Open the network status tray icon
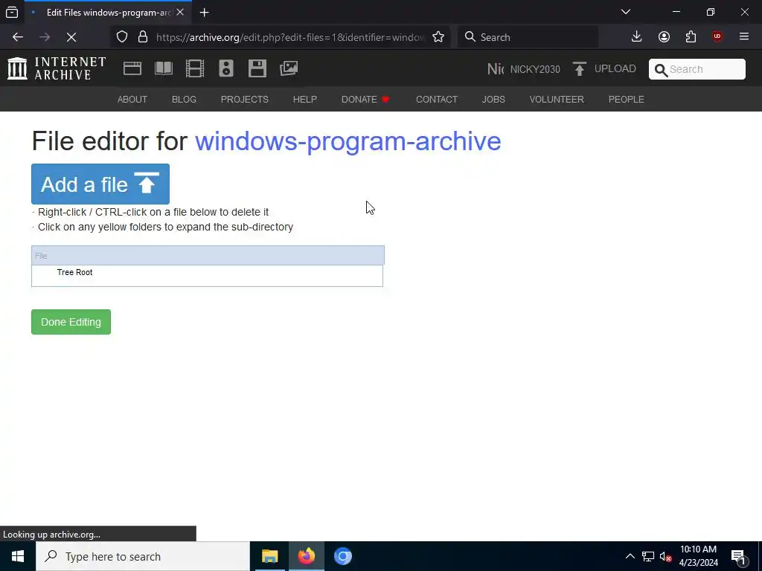Viewport: 762px width, 571px height. click(648, 556)
